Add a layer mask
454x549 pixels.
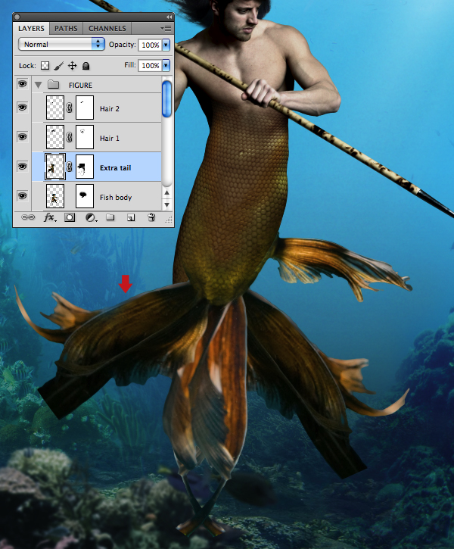pyautogui.click(x=70, y=217)
